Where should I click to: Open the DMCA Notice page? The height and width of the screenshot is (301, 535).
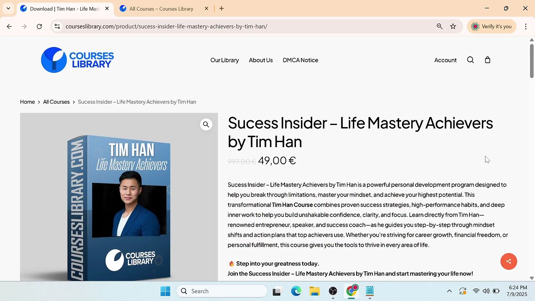[x=301, y=60]
